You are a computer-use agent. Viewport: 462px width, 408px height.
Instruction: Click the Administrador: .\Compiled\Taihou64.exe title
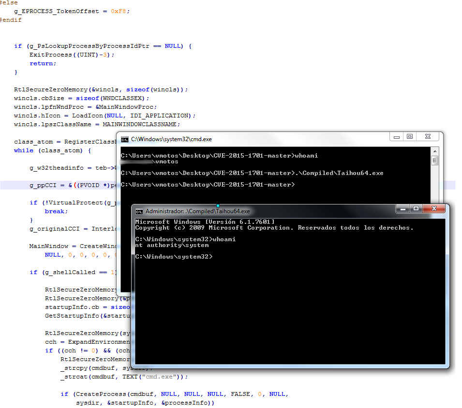(198, 211)
